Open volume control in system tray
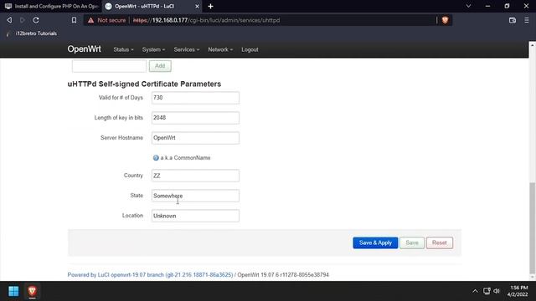 [x=497, y=291]
